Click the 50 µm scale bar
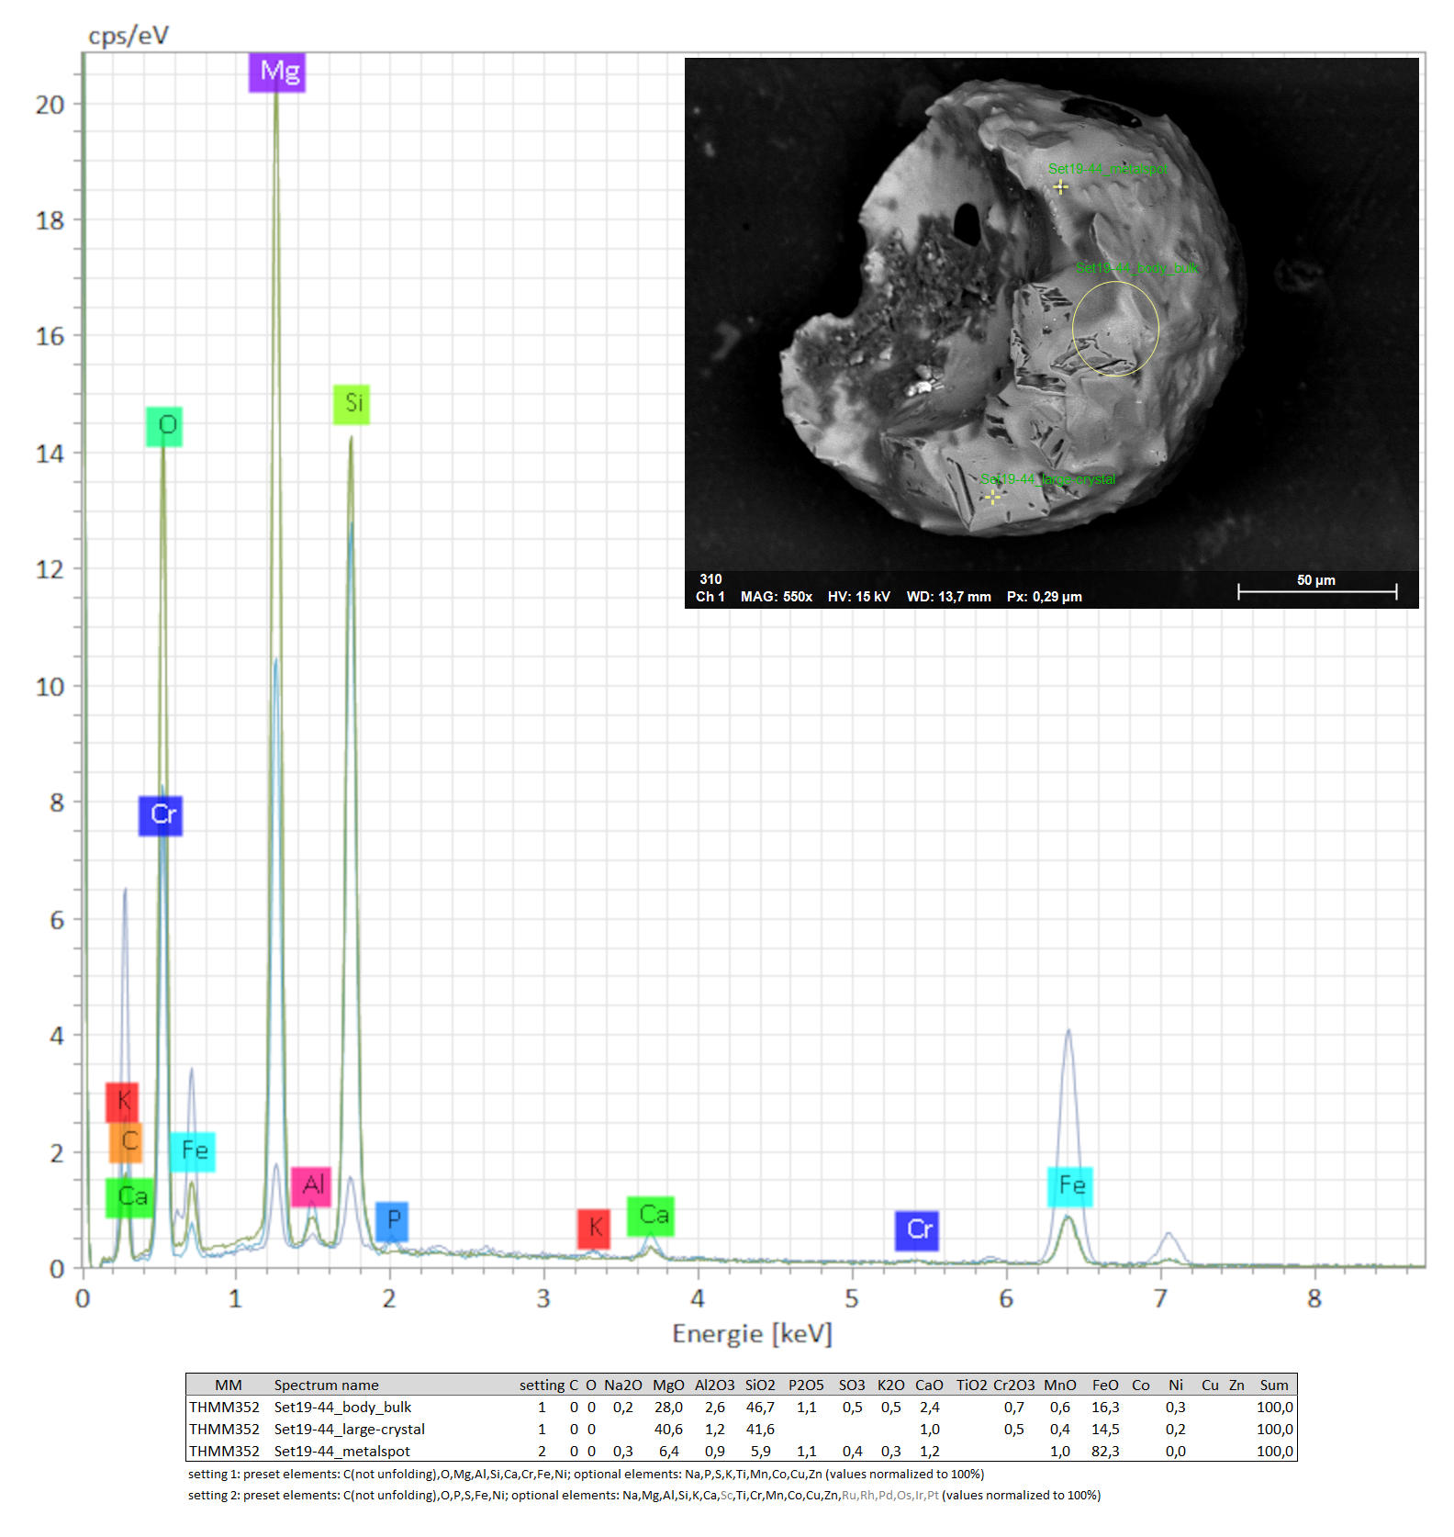1454x1537 pixels. pos(1317,590)
